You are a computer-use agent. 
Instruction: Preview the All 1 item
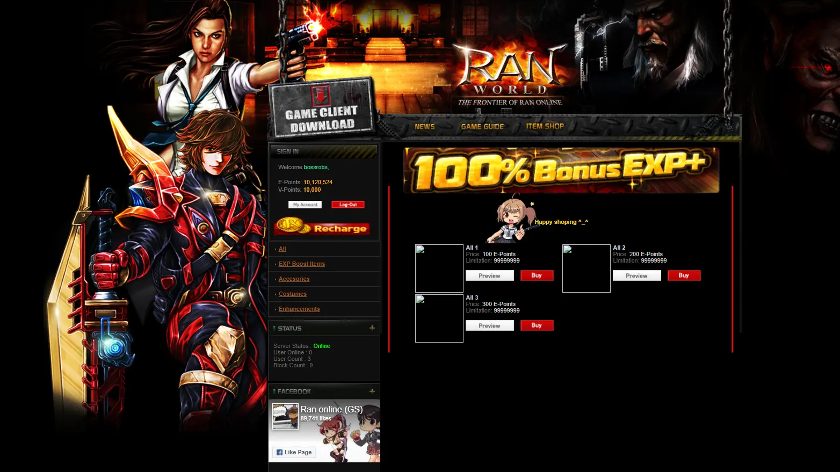(x=490, y=275)
